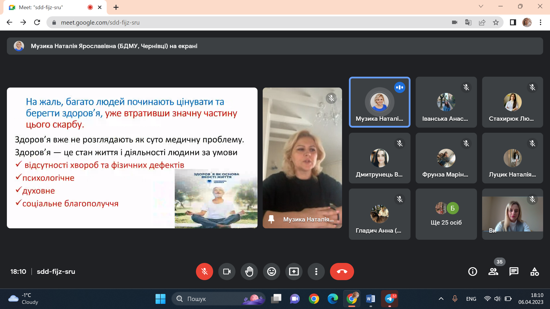Click the Google Translate icon in address bar
Viewport: 550px width, 309px height.
click(468, 22)
